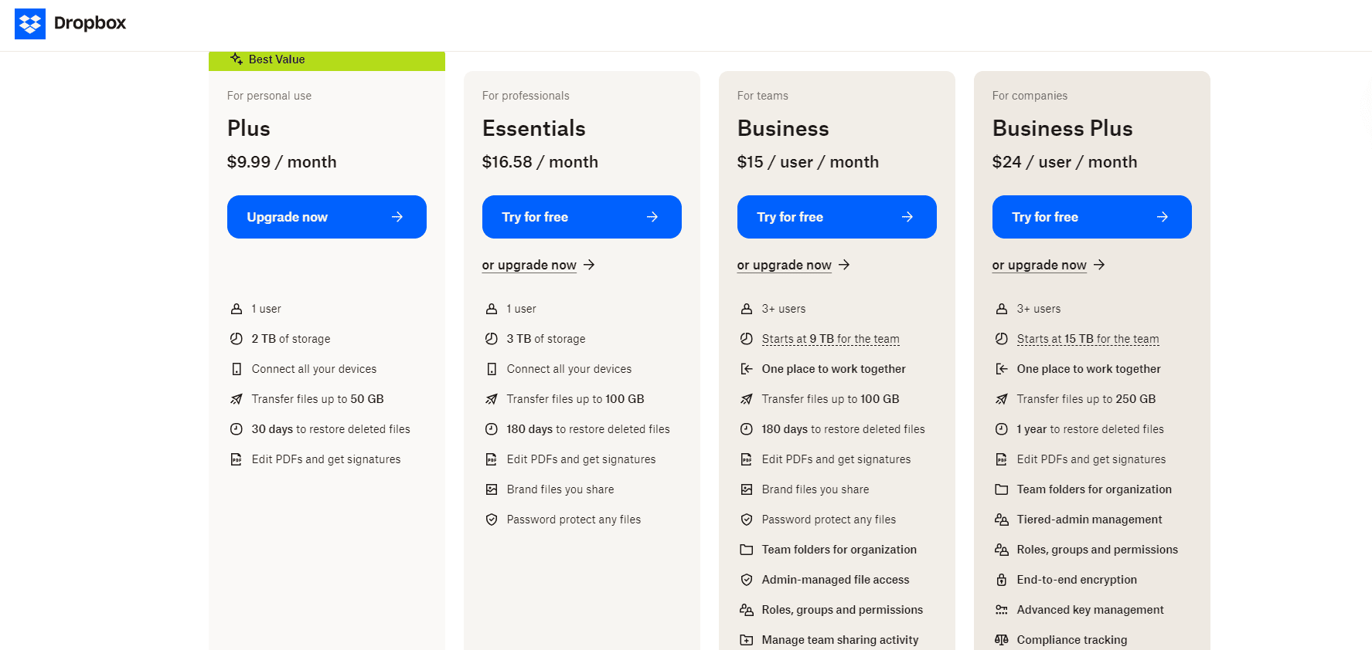This screenshot has width=1372, height=650.
Task: Click Upgrade now for the Plus plan
Action: [x=327, y=217]
